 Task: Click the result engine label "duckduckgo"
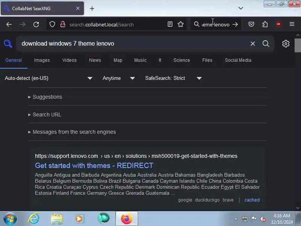207,200
